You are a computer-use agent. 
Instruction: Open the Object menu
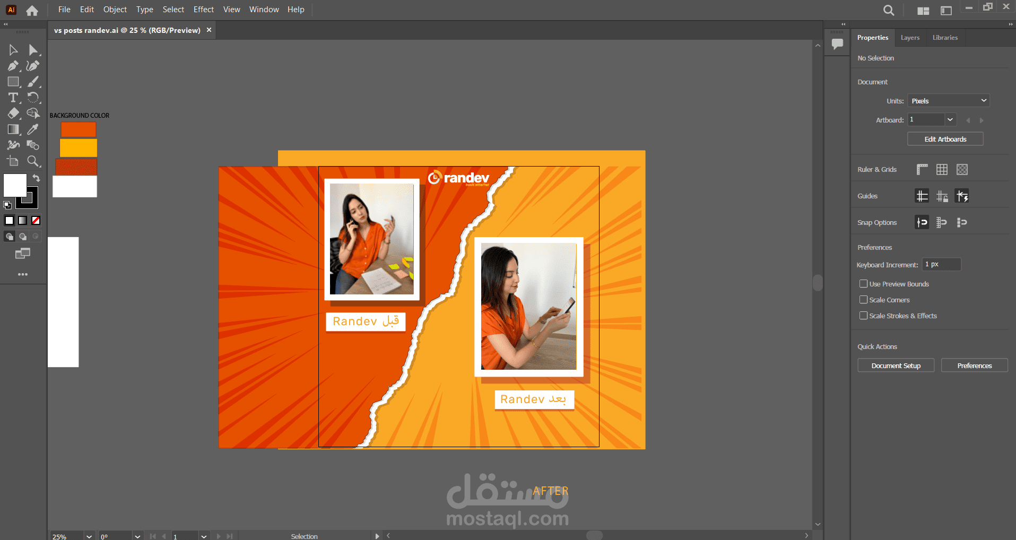tap(115, 10)
